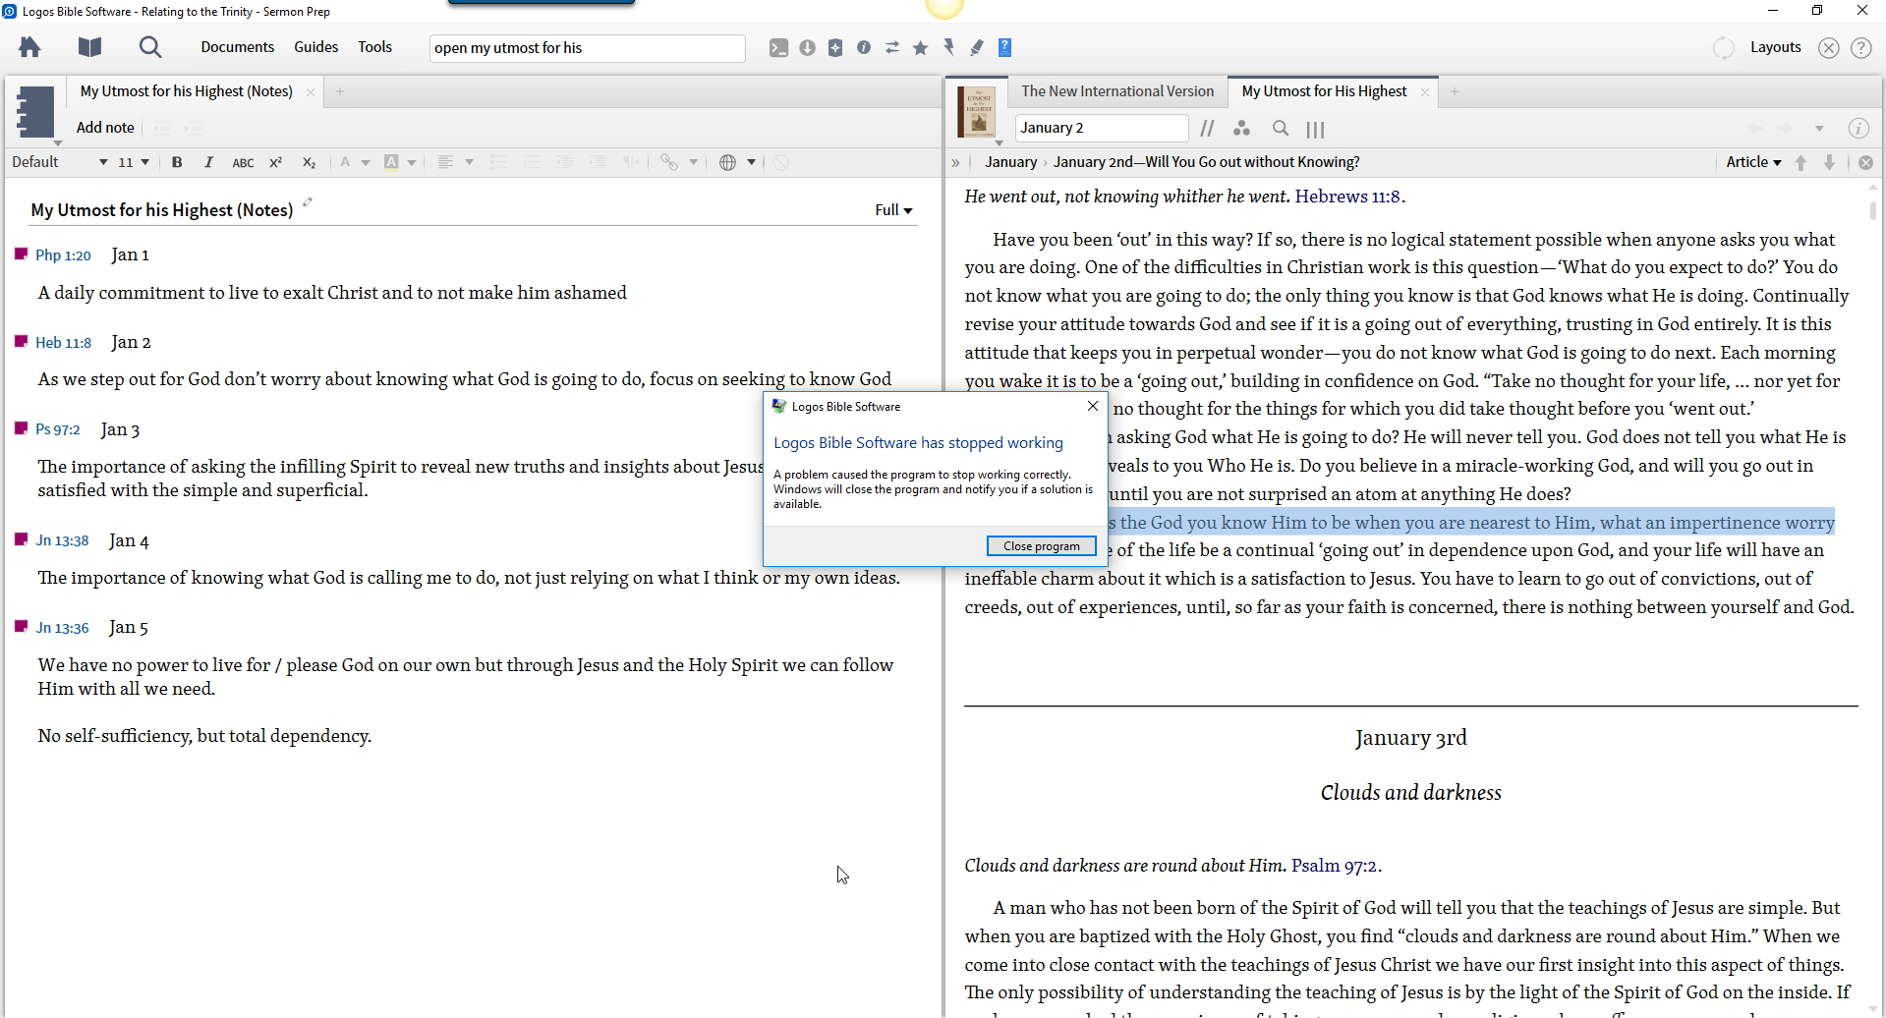Go to previous article with up arrow
The width and height of the screenshot is (1886, 1018).
[1801, 162]
